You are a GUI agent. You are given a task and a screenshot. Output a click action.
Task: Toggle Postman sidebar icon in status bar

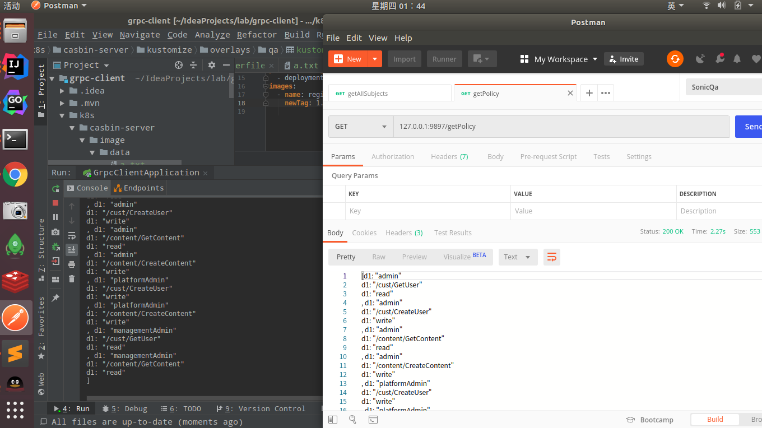coord(333,419)
